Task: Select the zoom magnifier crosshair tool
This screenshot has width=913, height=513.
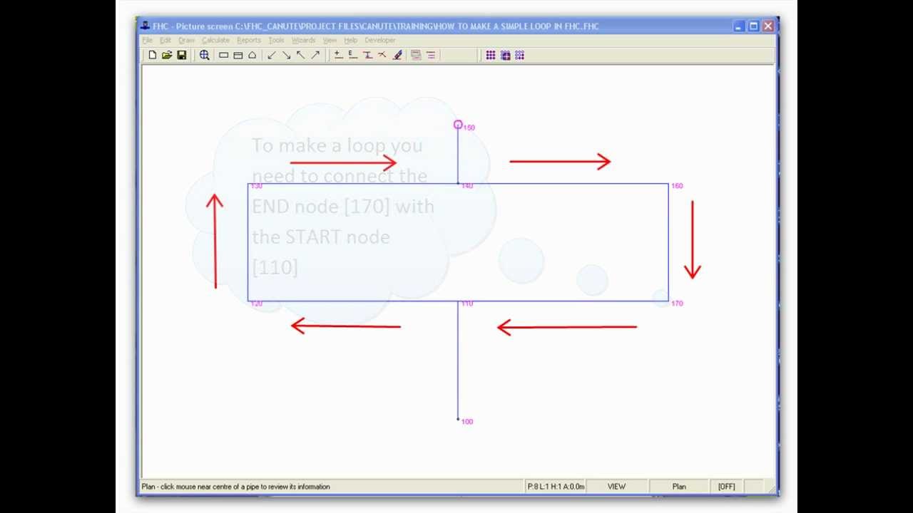Action: coord(204,55)
